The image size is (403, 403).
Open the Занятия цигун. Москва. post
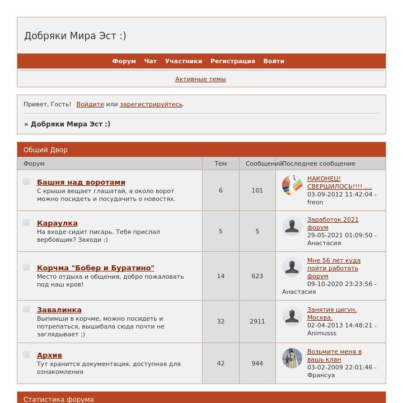click(x=332, y=313)
